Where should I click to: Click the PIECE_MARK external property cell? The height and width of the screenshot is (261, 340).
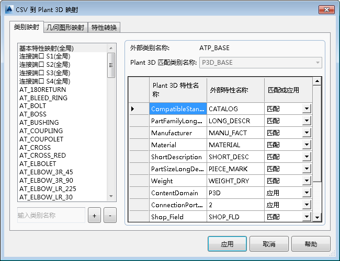(x=235, y=169)
